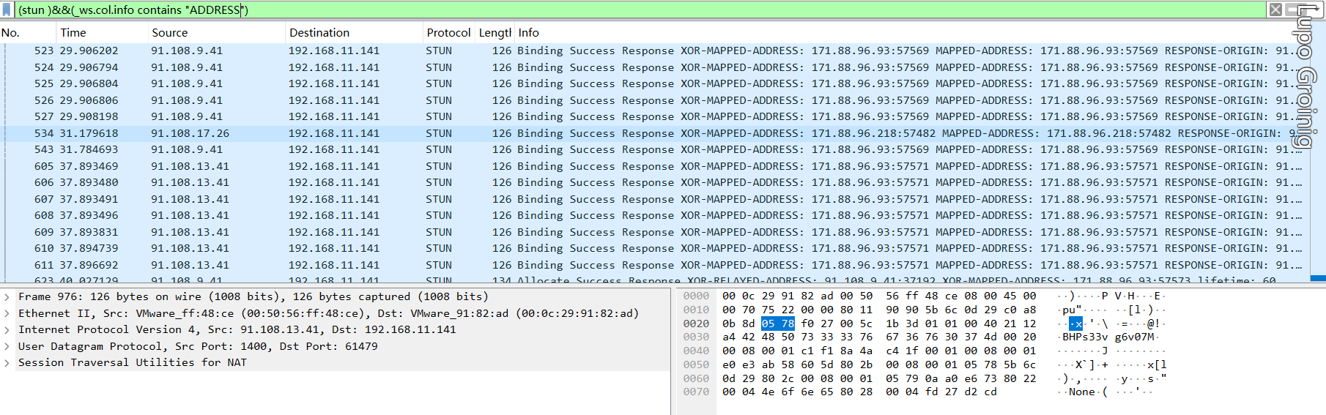Select 'Session Traversal Utilities for NAT' line
Screen dimensions: 1326x415
tap(336, 363)
